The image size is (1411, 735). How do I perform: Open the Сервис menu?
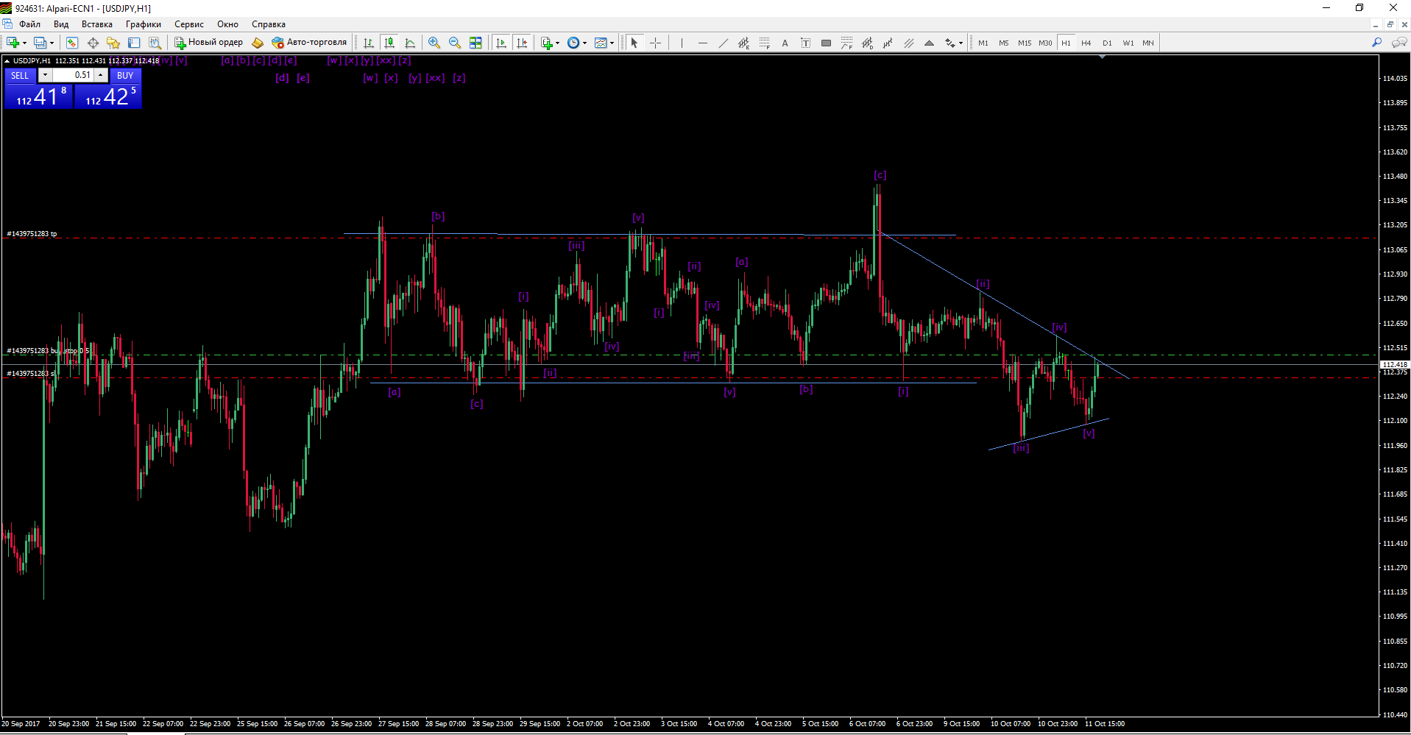click(189, 24)
